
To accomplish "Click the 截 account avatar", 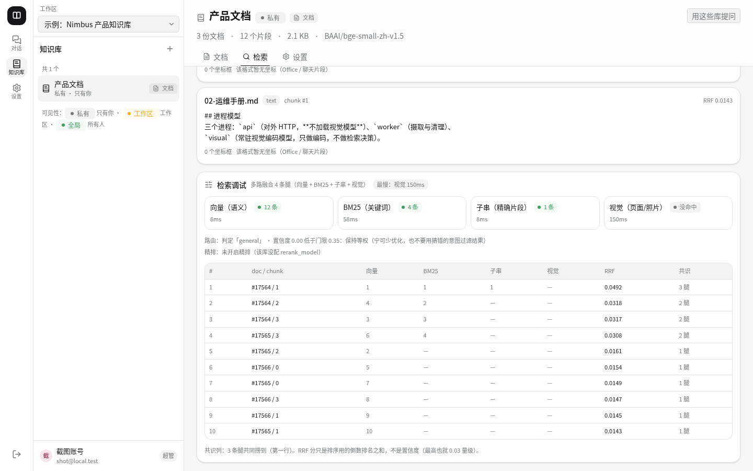I will point(46,456).
